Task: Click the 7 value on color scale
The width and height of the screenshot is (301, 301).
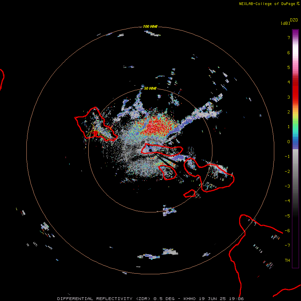Action: 289,37
